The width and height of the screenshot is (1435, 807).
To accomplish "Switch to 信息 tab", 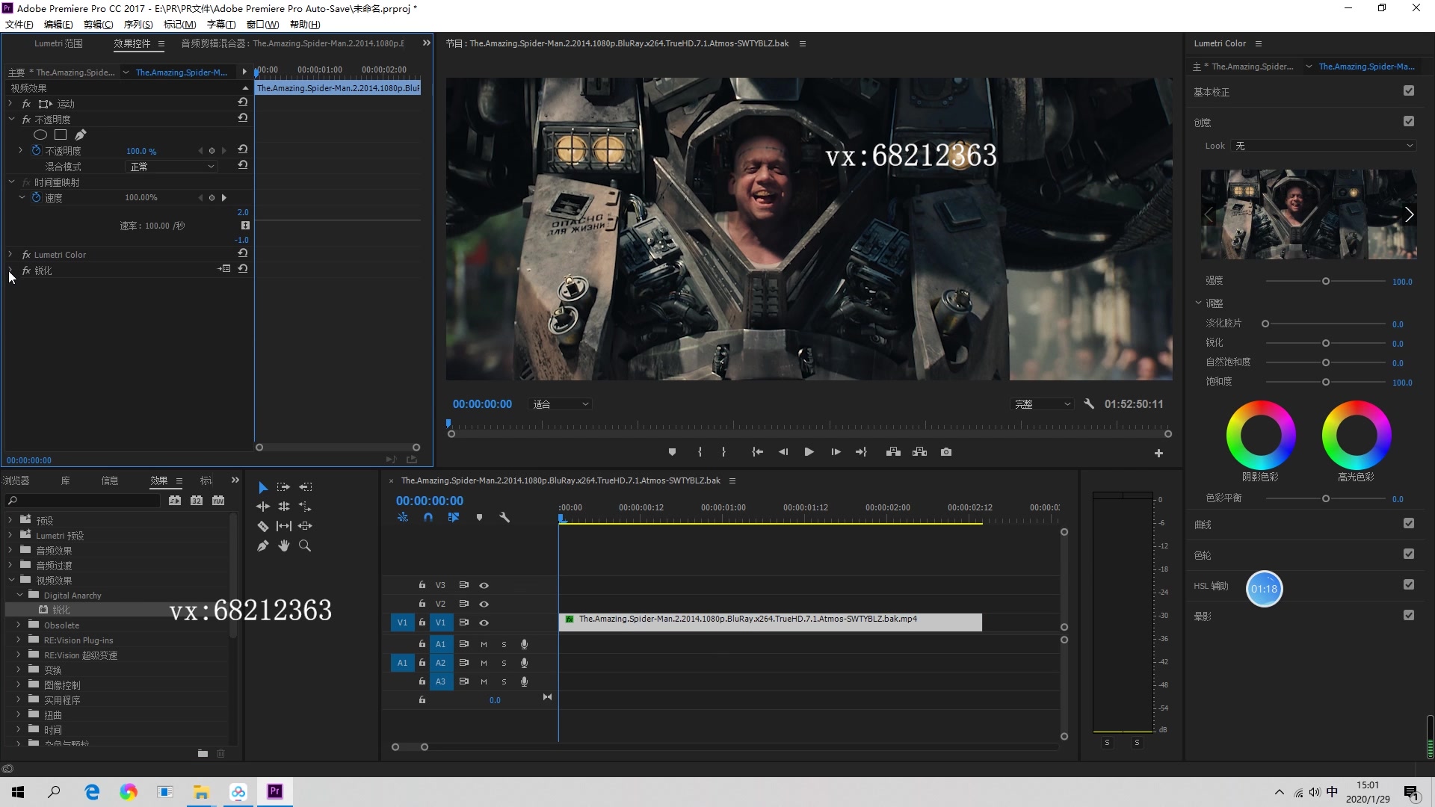I will [x=110, y=480].
